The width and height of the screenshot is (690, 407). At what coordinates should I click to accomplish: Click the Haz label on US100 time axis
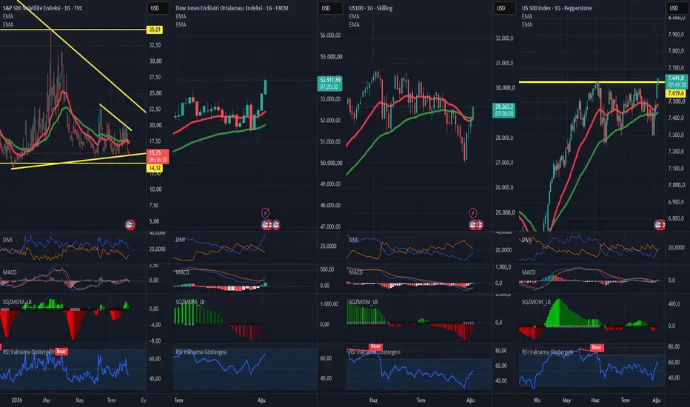373,400
